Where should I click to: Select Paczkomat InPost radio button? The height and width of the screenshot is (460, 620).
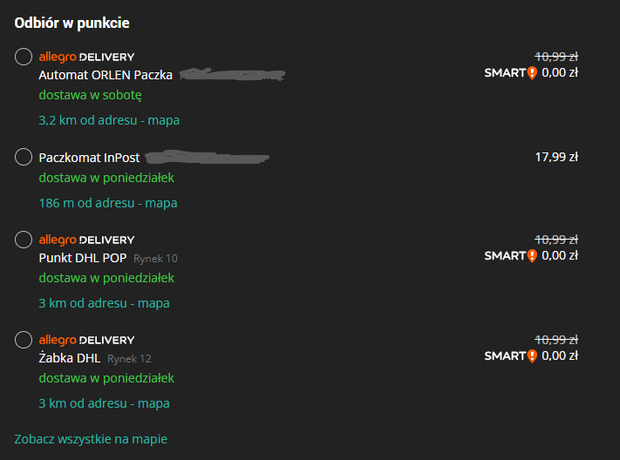(x=24, y=158)
